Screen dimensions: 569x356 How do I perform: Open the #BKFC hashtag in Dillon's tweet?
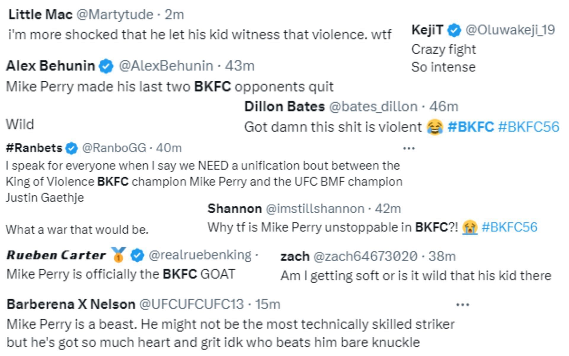[x=471, y=127]
